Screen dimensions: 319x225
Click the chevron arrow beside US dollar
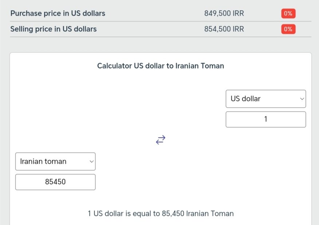tap(302, 99)
